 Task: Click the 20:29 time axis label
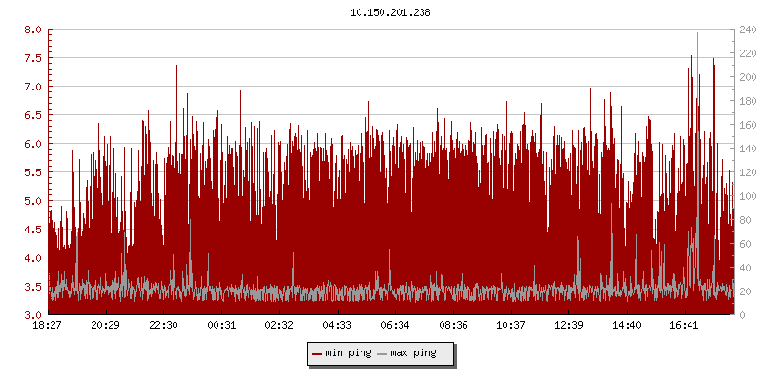click(x=106, y=326)
